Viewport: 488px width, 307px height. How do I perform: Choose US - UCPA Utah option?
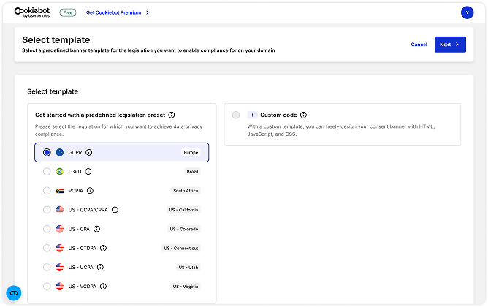point(47,268)
